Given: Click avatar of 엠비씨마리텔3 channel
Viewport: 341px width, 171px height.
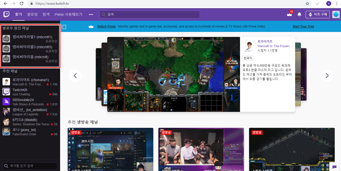Looking at the screenshot, I should click(x=6, y=49).
